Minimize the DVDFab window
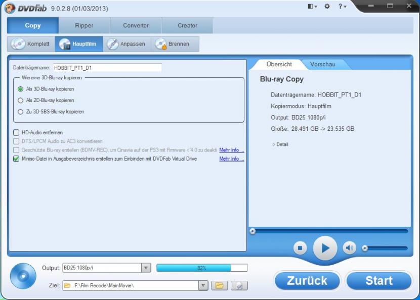The width and height of the screenshot is (420, 300). click(371, 6)
